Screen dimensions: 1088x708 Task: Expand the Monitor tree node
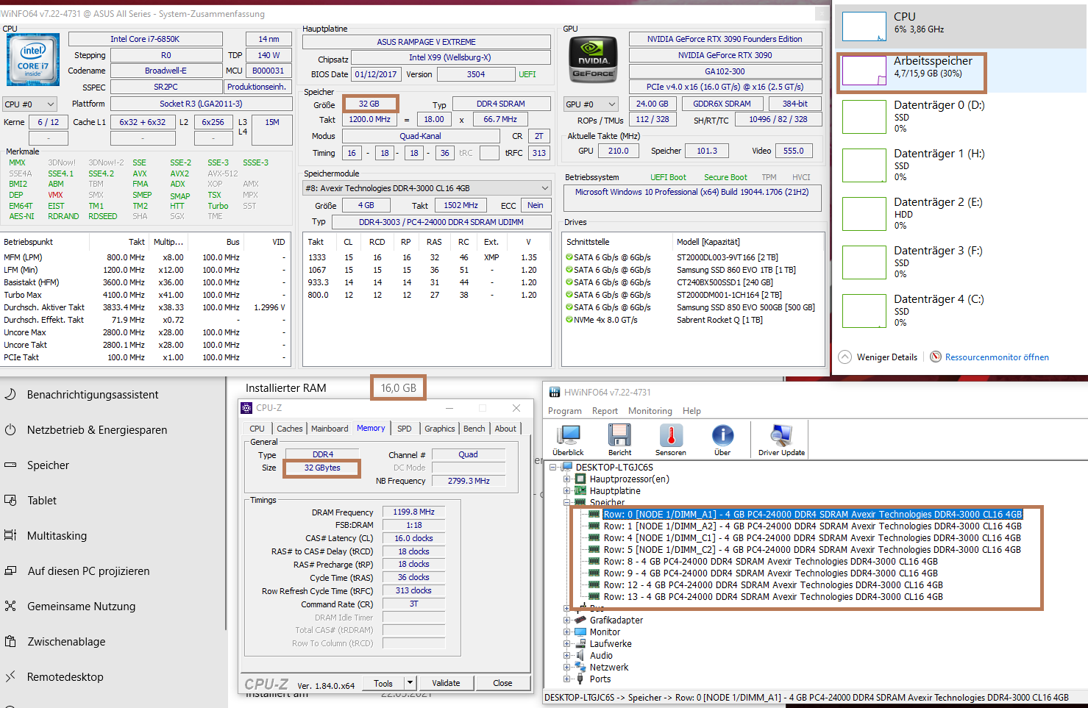coord(567,632)
